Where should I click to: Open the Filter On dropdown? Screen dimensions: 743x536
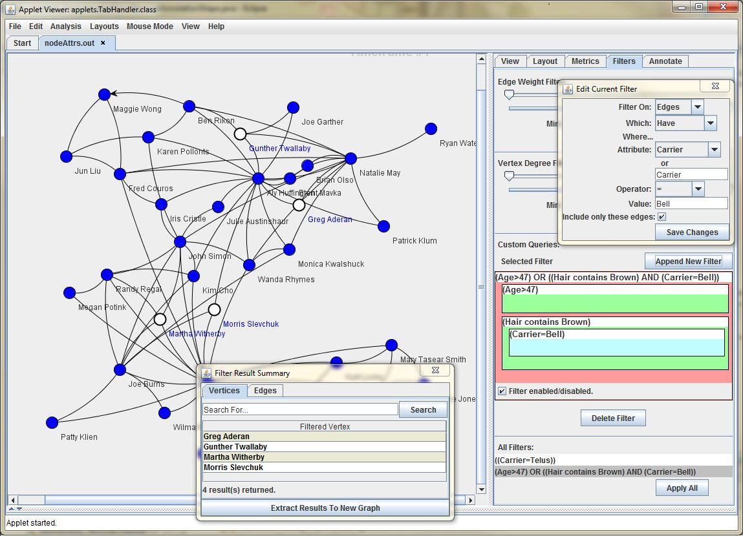tap(698, 107)
